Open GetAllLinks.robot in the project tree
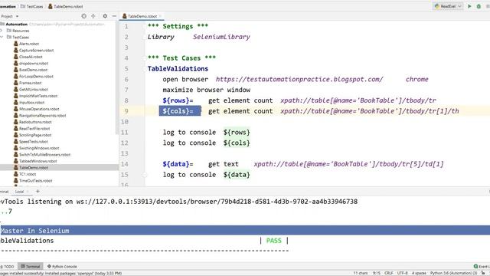This screenshot has width=490, height=276. (x=33, y=90)
